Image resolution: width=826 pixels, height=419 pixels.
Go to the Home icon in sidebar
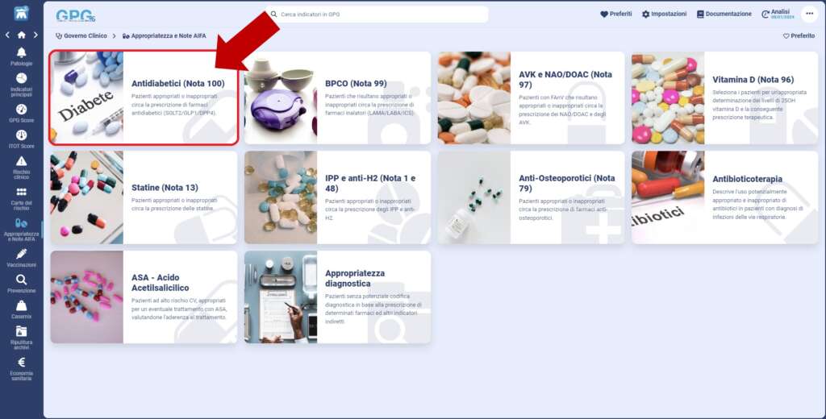21,35
